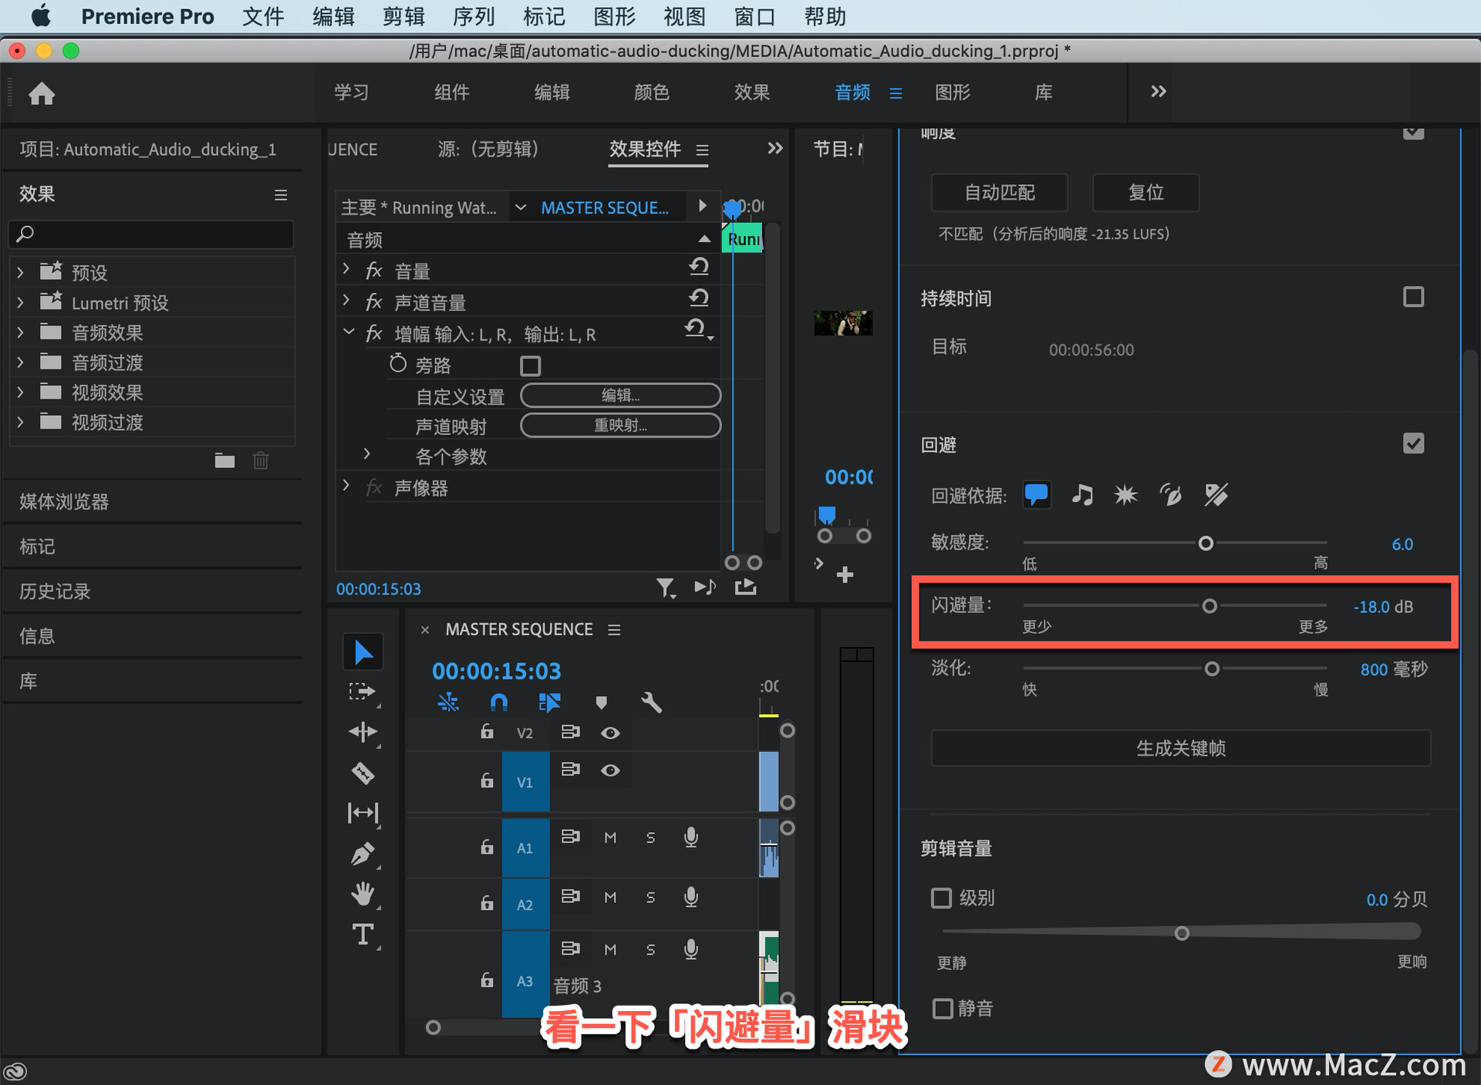Image resolution: width=1481 pixels, height=1085 pixels.
Task: Toggle 旁路 bypass checkbox
Action: [531, 366]
